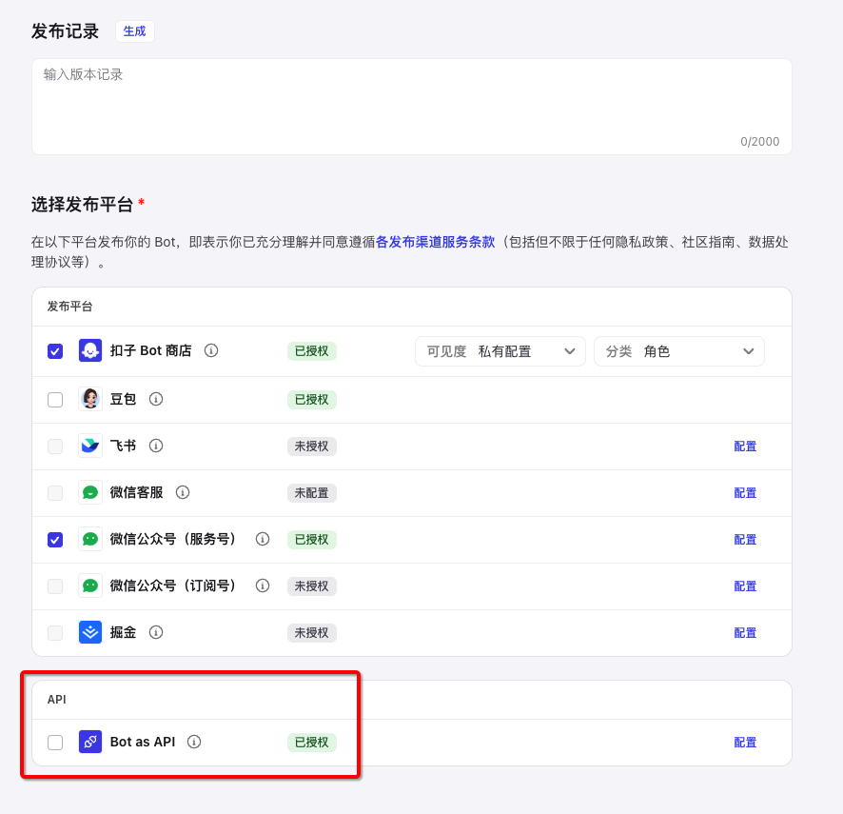The height and width of the screenshot is (814, 843).
Task: Click the 飞书 platform icon
Action: [90, 446]
